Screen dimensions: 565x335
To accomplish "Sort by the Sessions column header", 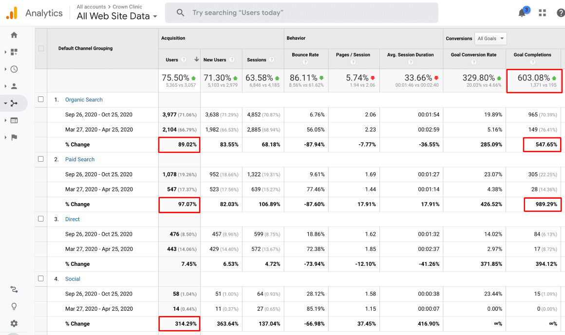I will pyautogui.click(x=256, y=60).
